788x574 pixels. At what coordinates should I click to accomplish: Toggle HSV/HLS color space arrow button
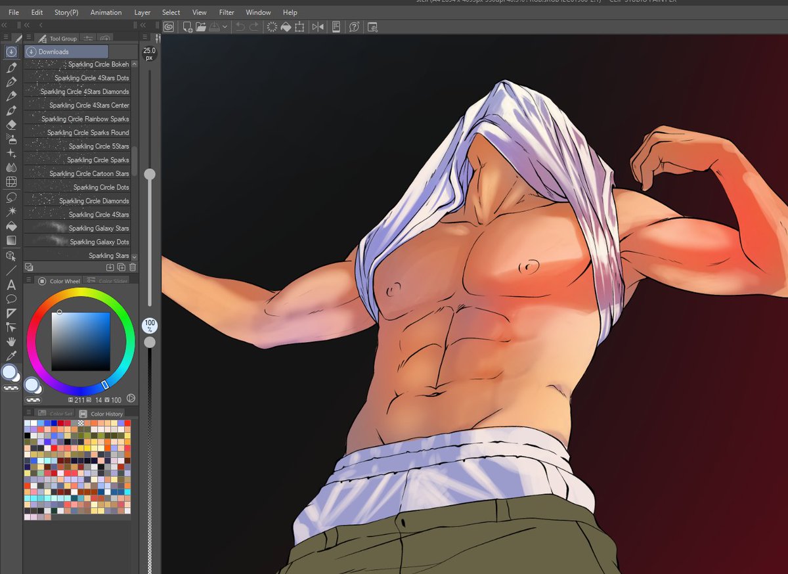tap(131, 398)
